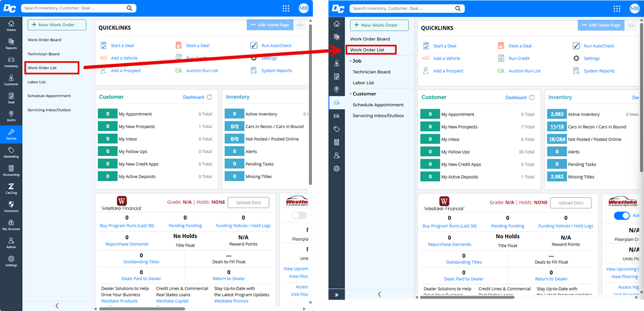The width and height of the screenshot is (644, 311).
Task: Open Labor List under Job, right window
Action: pos(363,83)
